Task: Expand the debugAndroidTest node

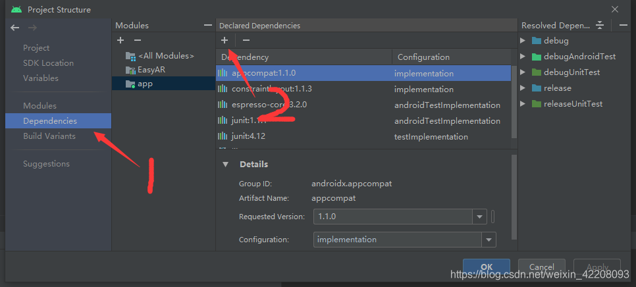Action: 523,57
